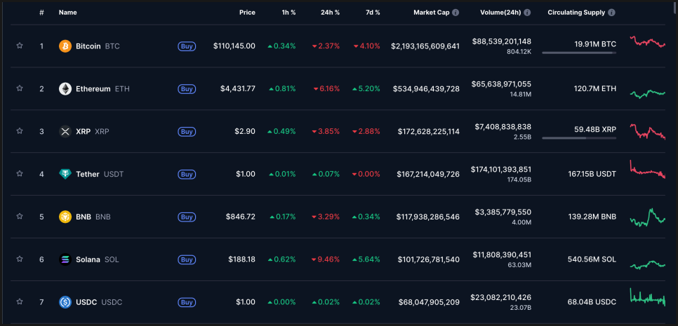Sort by the 24h % column header
678x326 pixels.
[330, 13]
